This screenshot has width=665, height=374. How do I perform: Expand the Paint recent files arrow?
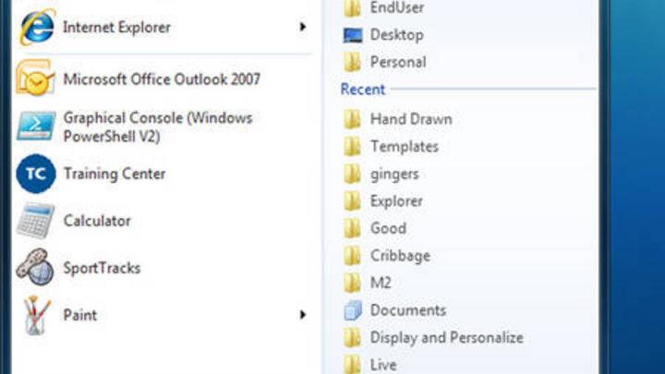pyautogui.click(x=302, y=315)
